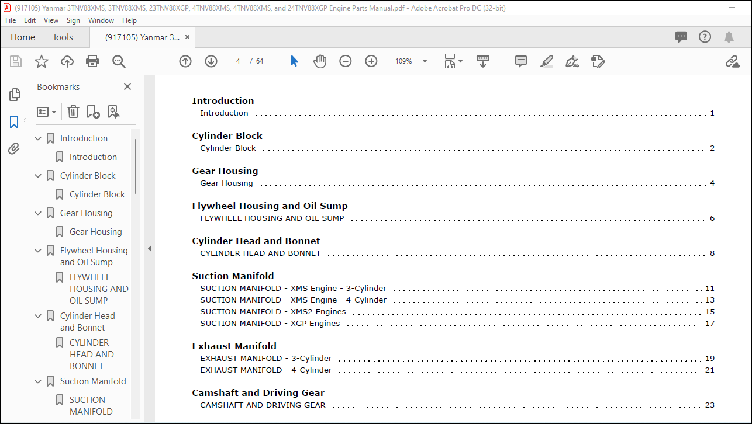The width and height of the screenshot is (752, 424).
Task: Delete selected bookmark with trash icon
Action: click(x=73, y=112)
